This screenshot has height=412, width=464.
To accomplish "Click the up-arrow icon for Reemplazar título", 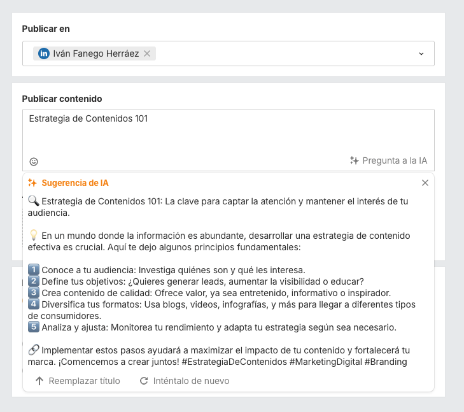I will [x=39, y=381].
